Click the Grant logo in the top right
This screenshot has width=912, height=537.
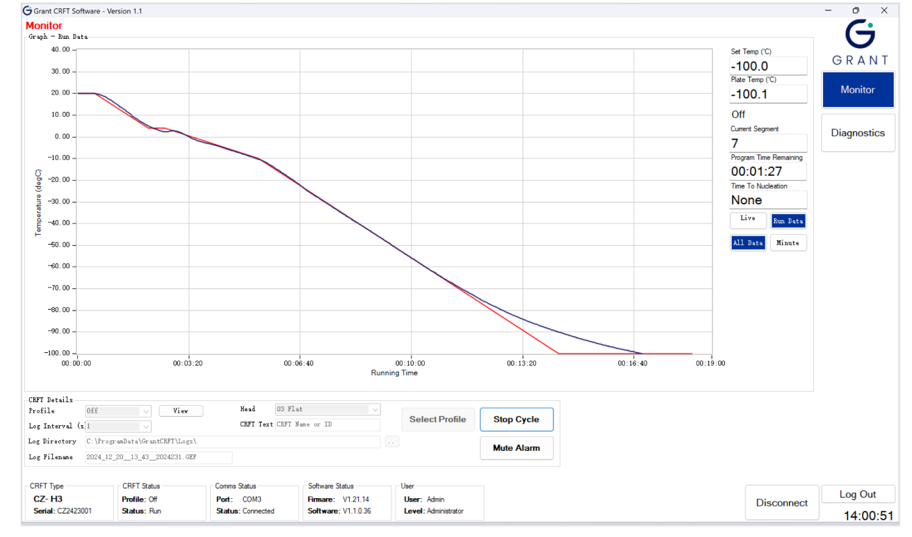pyautogui.click(x=860, y=42)
